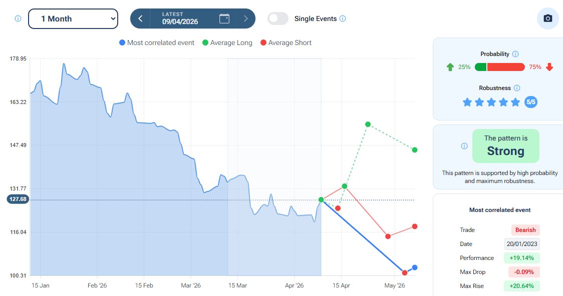The image size is (563, 296).
Task: Open the calendar date picker icon
Action: (x=224, y=18)
